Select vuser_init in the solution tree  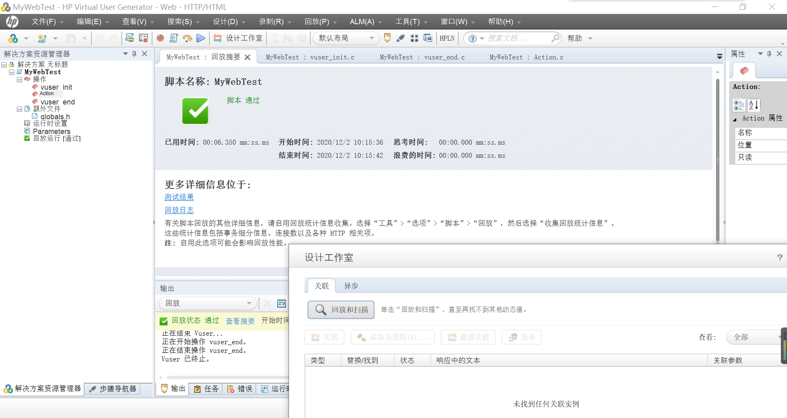pyautogui.click(x=56, y=87)
